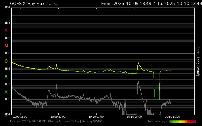Click the yellow C flare class label
Viewport: 202px width, 126px height.
[x=6, y=61]
